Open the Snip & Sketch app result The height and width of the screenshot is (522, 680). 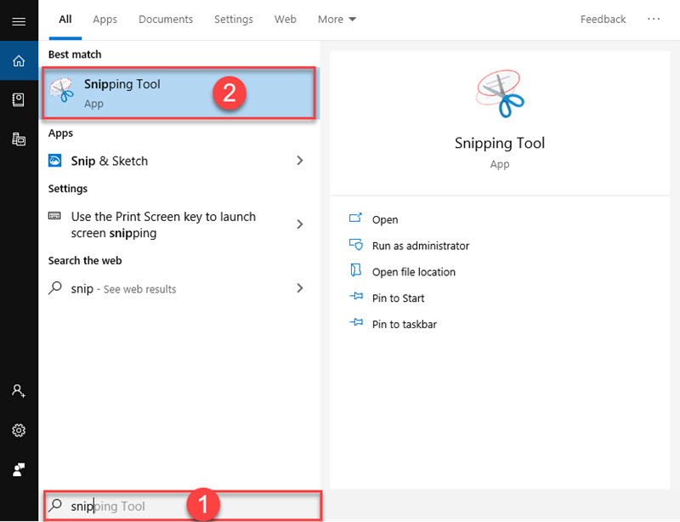click(178, 161)
